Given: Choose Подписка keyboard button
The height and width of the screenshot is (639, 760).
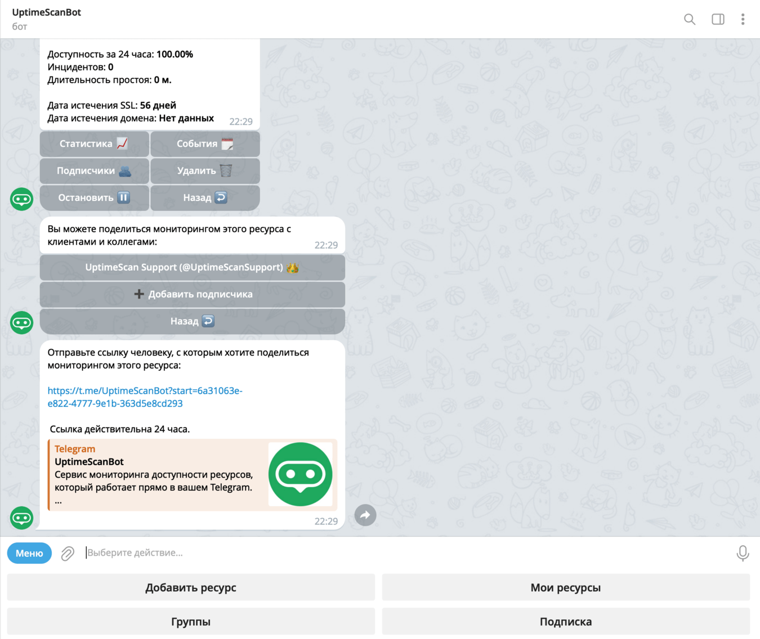Looking at the screenshot, I should coord(566,622).
